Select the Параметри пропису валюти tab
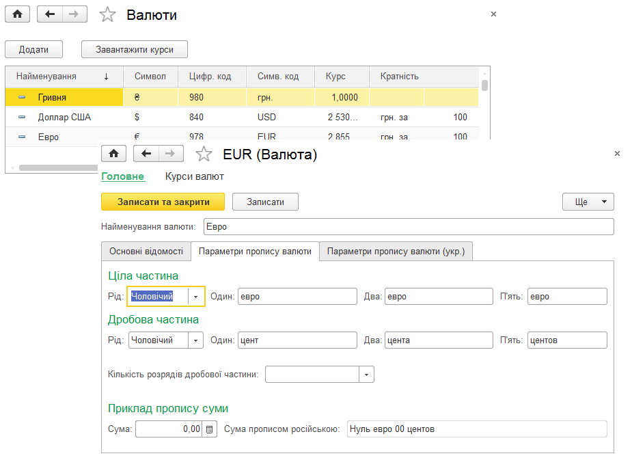The image size is (632, 458). point(255,251)
